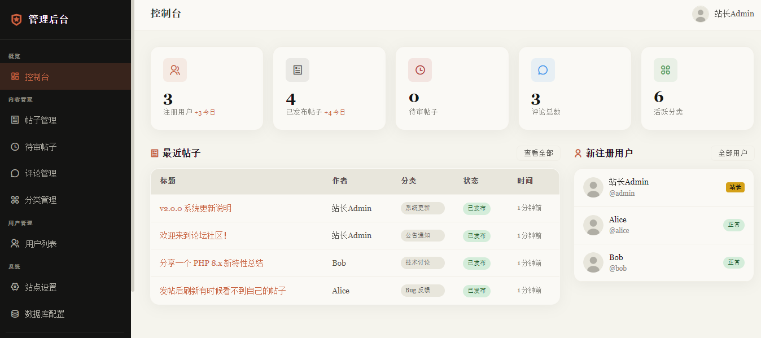Click the Bug 反馈 category tag

(422, 291)
